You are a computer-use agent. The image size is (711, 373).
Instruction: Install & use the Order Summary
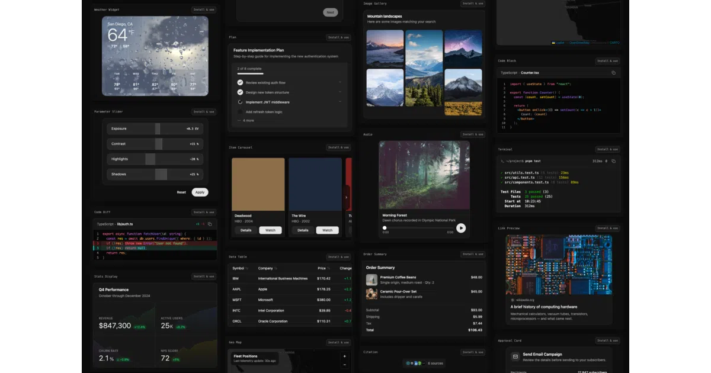[x=473, y=254]
